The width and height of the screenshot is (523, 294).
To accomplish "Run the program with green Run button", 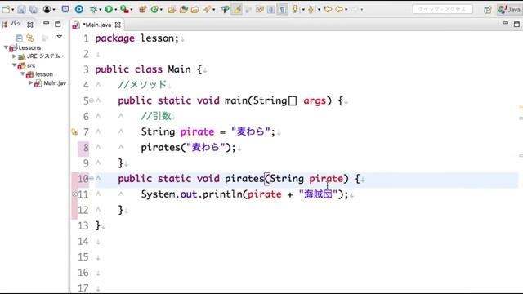I will (x=109, y=9).
